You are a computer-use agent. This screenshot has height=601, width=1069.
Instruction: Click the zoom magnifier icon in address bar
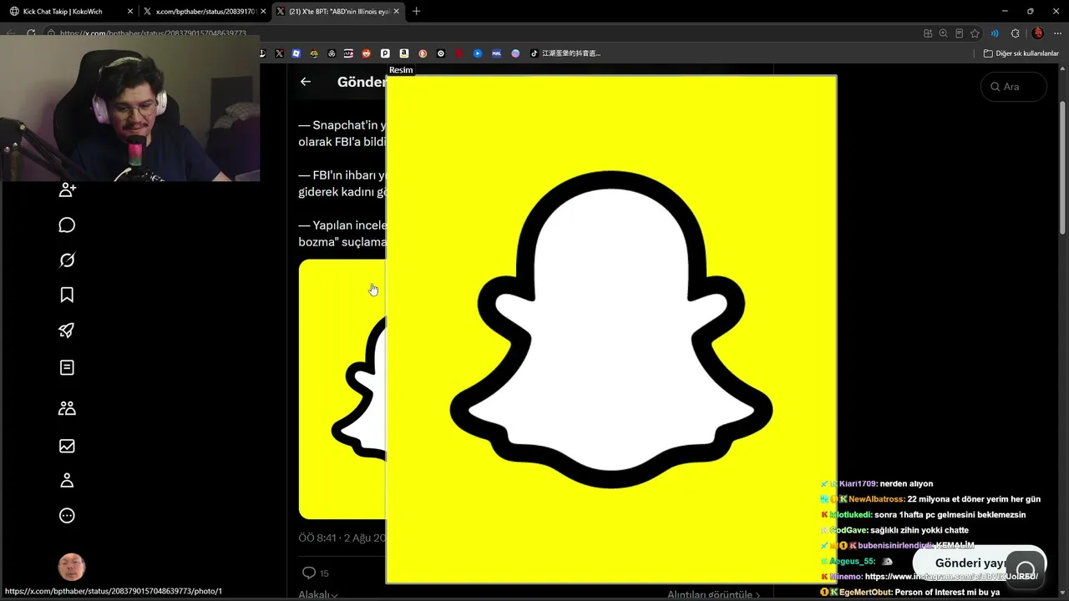click(x=943, y=33)
